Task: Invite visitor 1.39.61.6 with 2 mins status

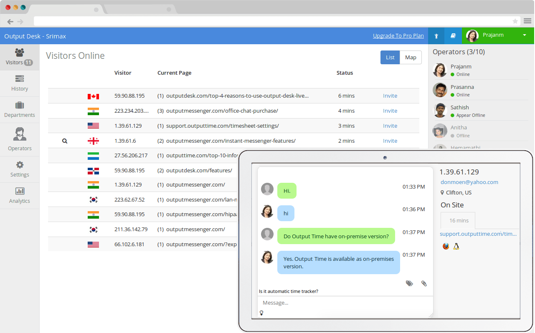Action: [390, 141]
